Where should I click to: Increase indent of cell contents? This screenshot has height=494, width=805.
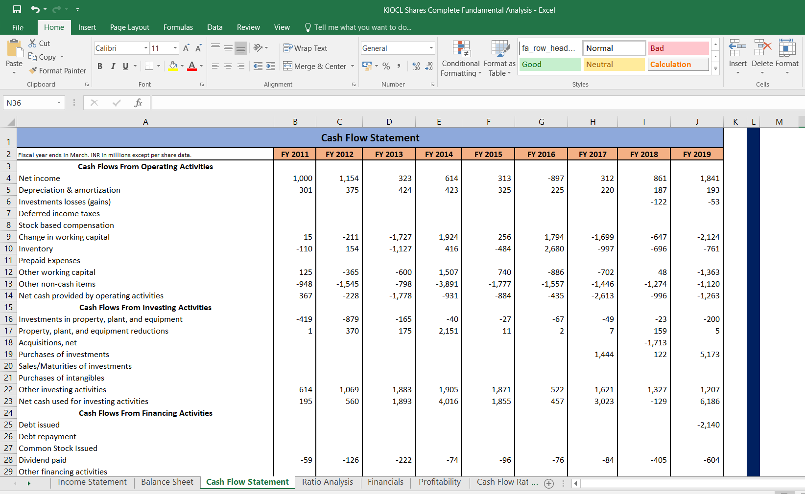pos(271,66)
